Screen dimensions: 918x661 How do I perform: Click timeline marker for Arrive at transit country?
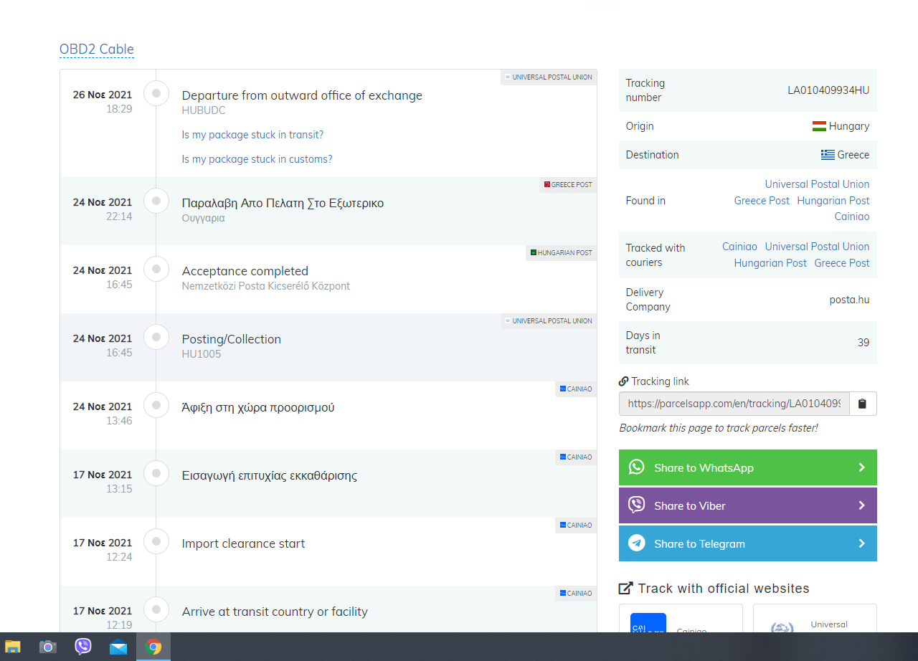click(156, 609)
